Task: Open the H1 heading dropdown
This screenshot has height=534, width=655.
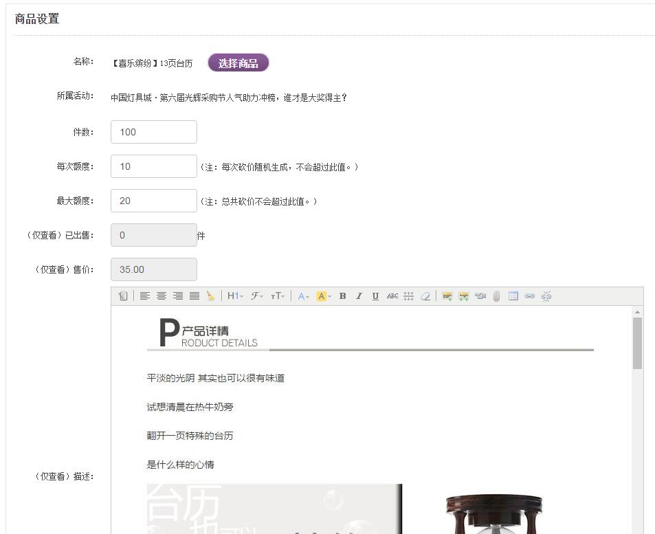Action: 235,296
